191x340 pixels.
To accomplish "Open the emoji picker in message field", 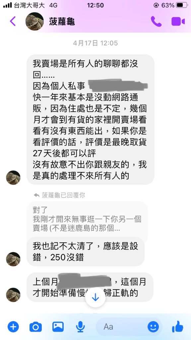I will point(153,327).
